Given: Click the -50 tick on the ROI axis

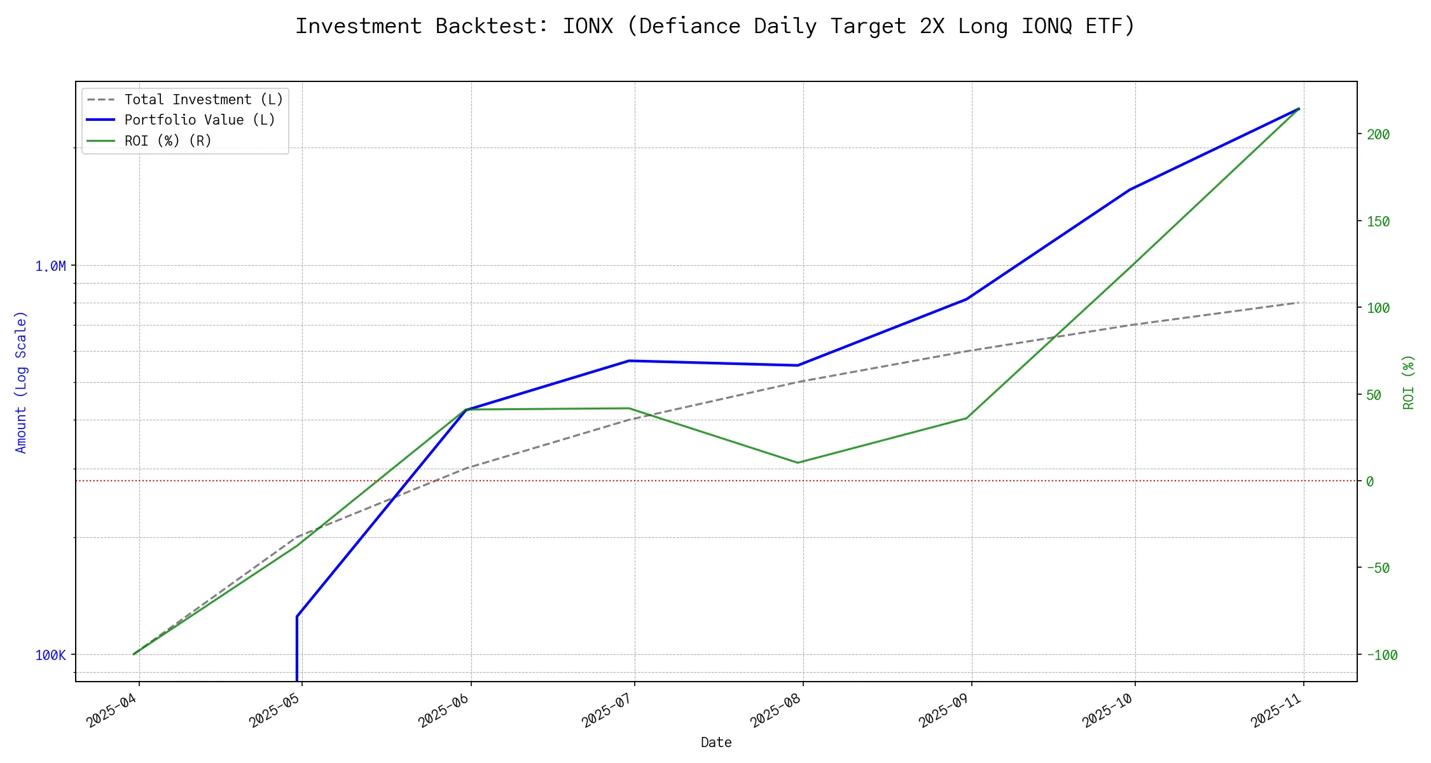Looking at the screenshot, I should (x=1378, y=568).
